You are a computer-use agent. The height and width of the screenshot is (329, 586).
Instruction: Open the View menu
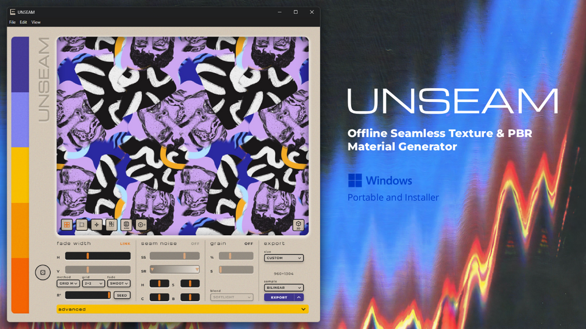(36, 22)
